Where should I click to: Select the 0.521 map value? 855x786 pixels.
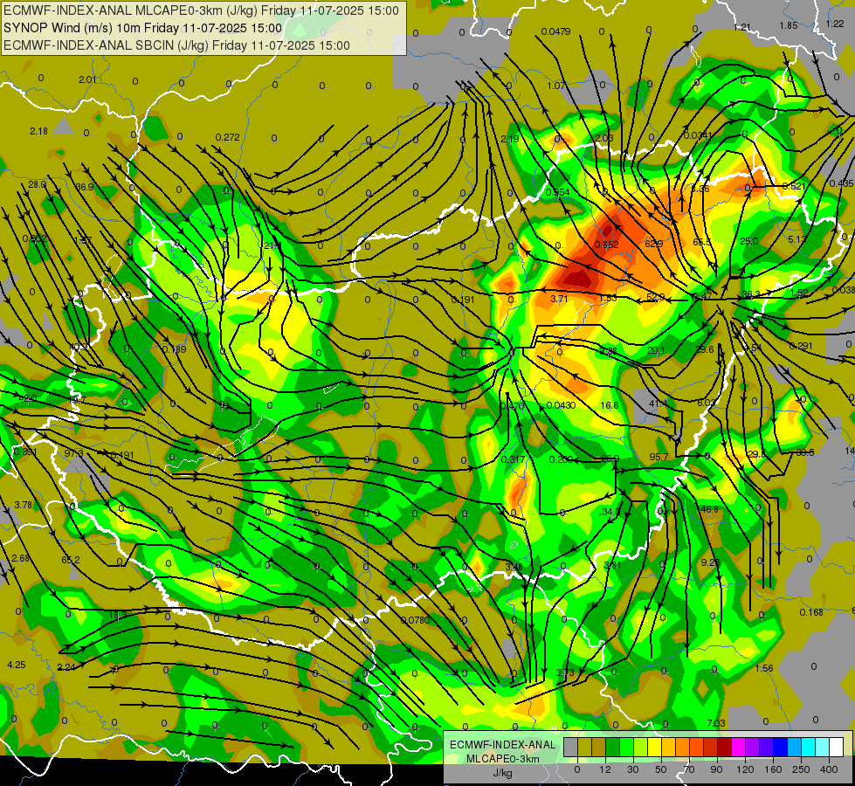click(x=793, y=186)
